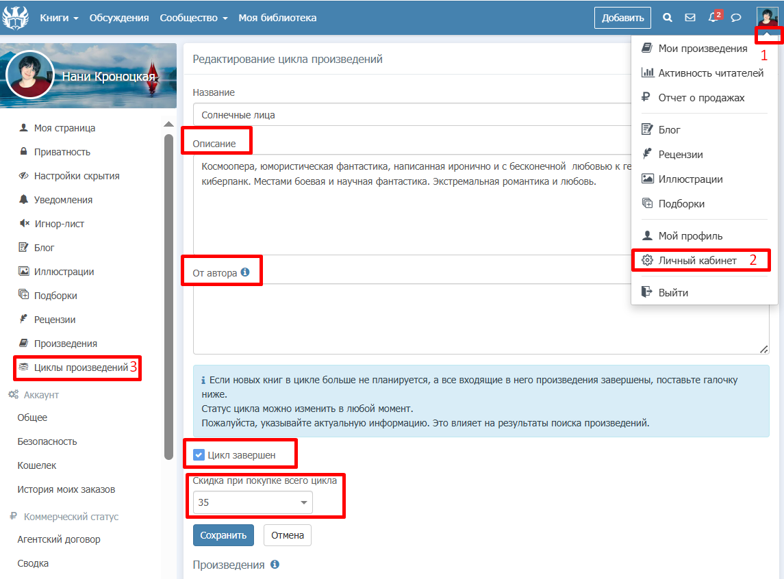Click the От автора textarea resize handle
The width and height of the screenshot is (784, 579).
point(764,349)
